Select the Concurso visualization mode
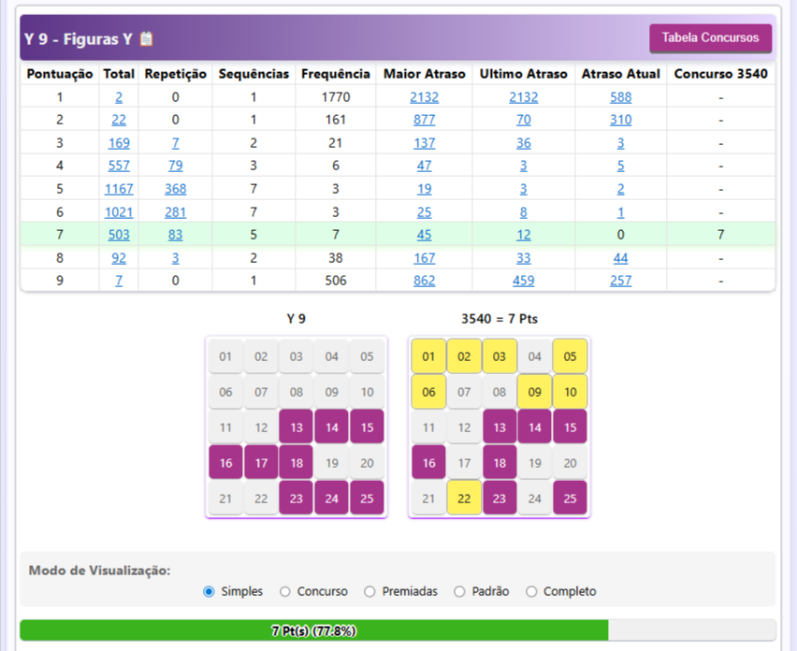The image size is (797, 651). pos(285,591)
